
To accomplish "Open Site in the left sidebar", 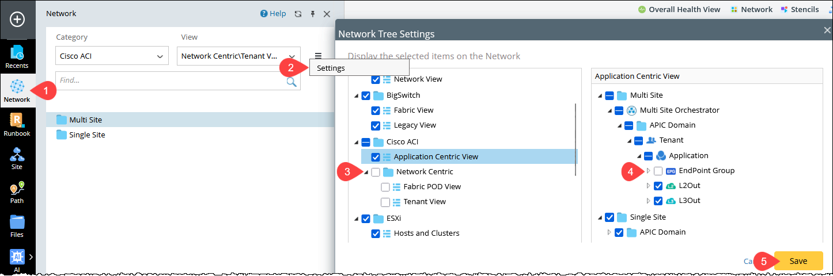I will pos(17,158).
